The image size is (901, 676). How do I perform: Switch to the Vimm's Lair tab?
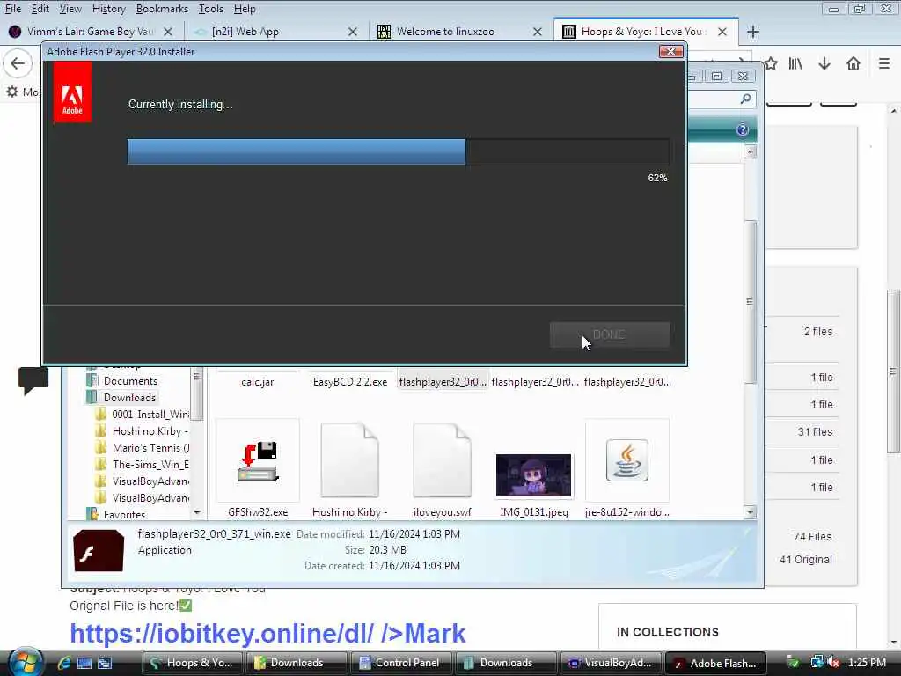point(91,32)
